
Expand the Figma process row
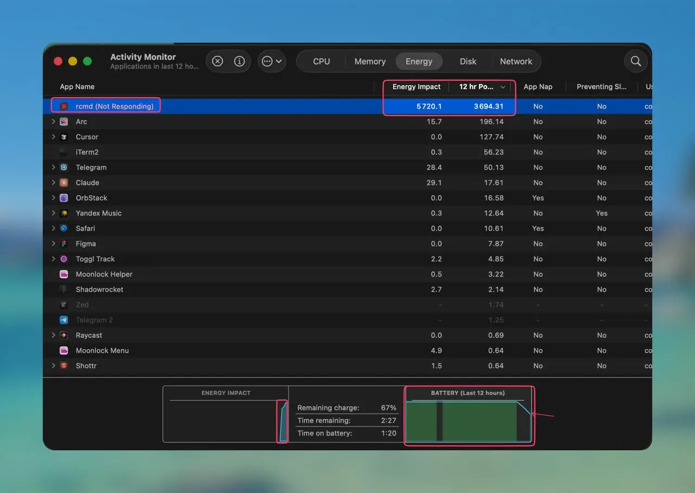point(53,244)
